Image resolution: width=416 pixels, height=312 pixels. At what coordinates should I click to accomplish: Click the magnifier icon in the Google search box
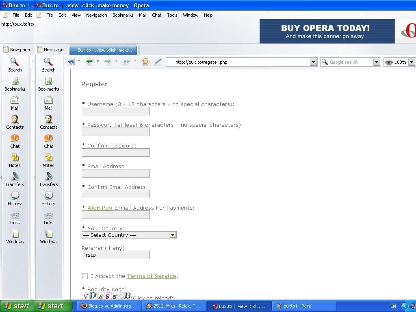coord(325,62)
